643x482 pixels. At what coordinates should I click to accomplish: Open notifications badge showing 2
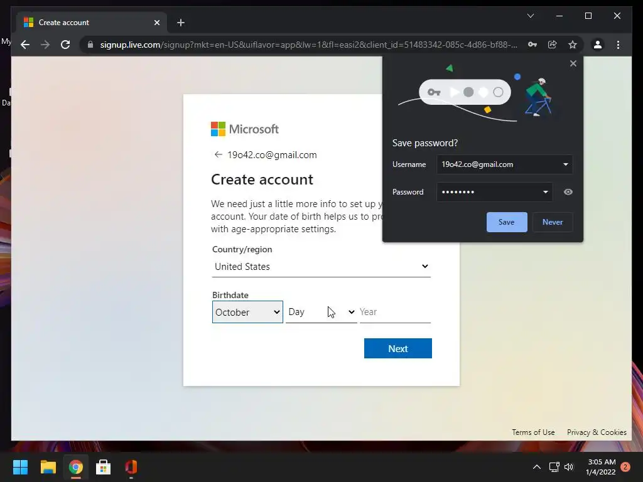coord(625,467)
